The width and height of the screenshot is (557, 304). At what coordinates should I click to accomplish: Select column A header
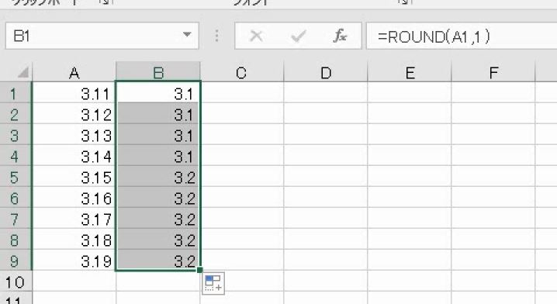(74, 72)
